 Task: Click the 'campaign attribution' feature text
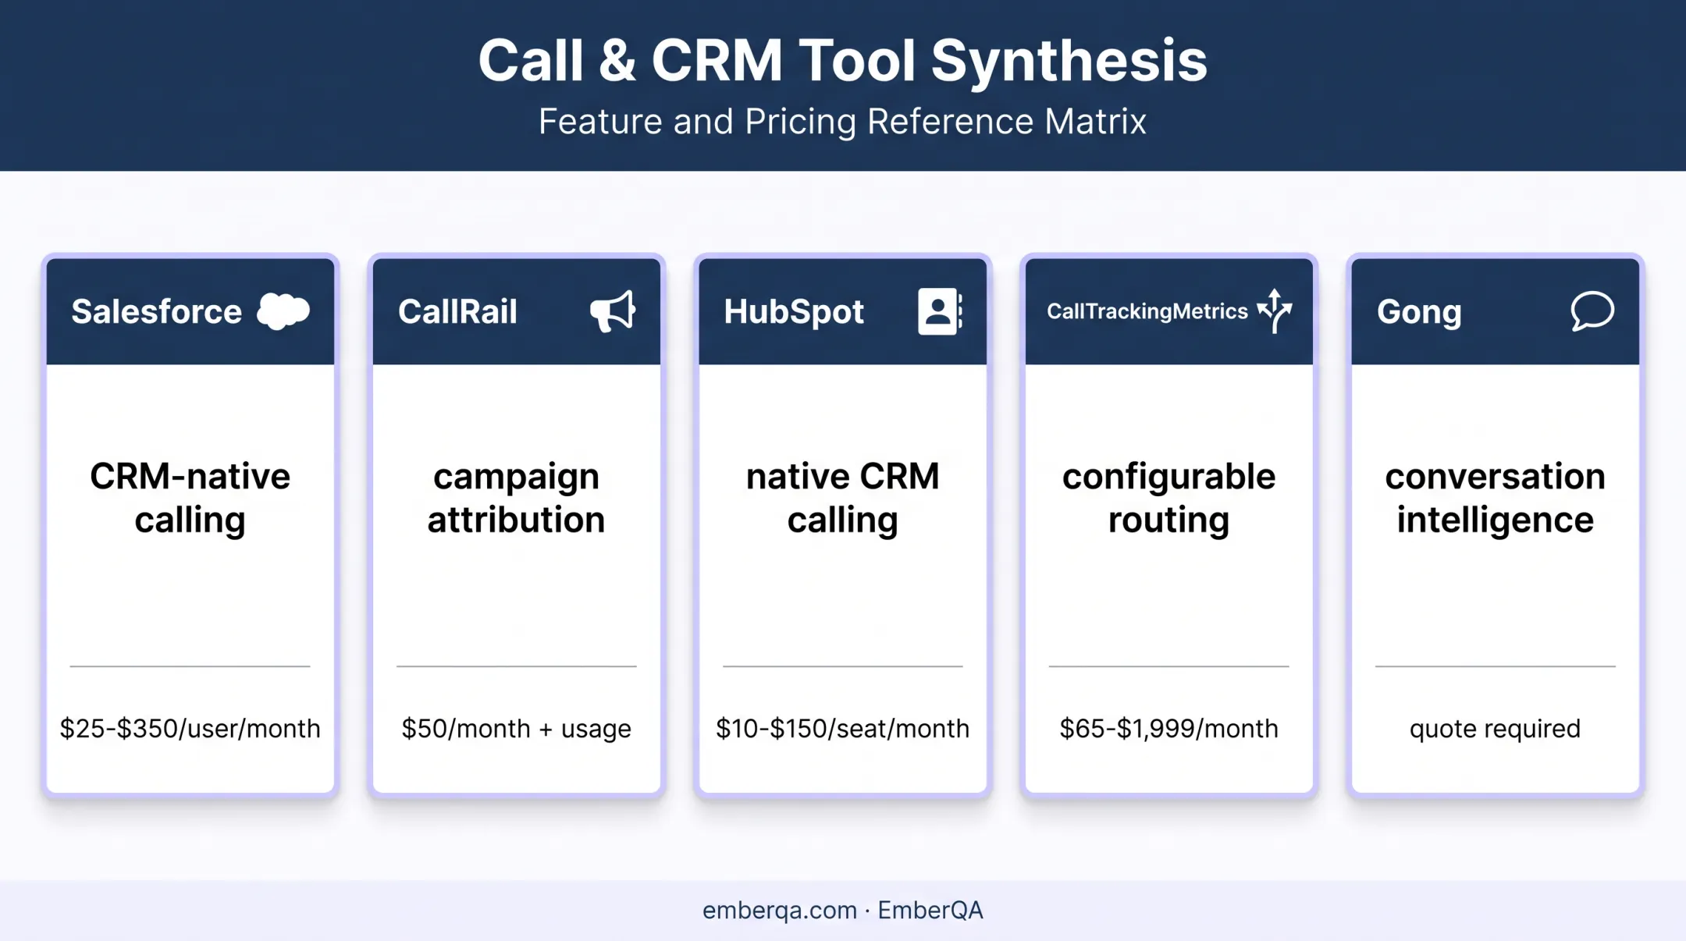point(516,498)
